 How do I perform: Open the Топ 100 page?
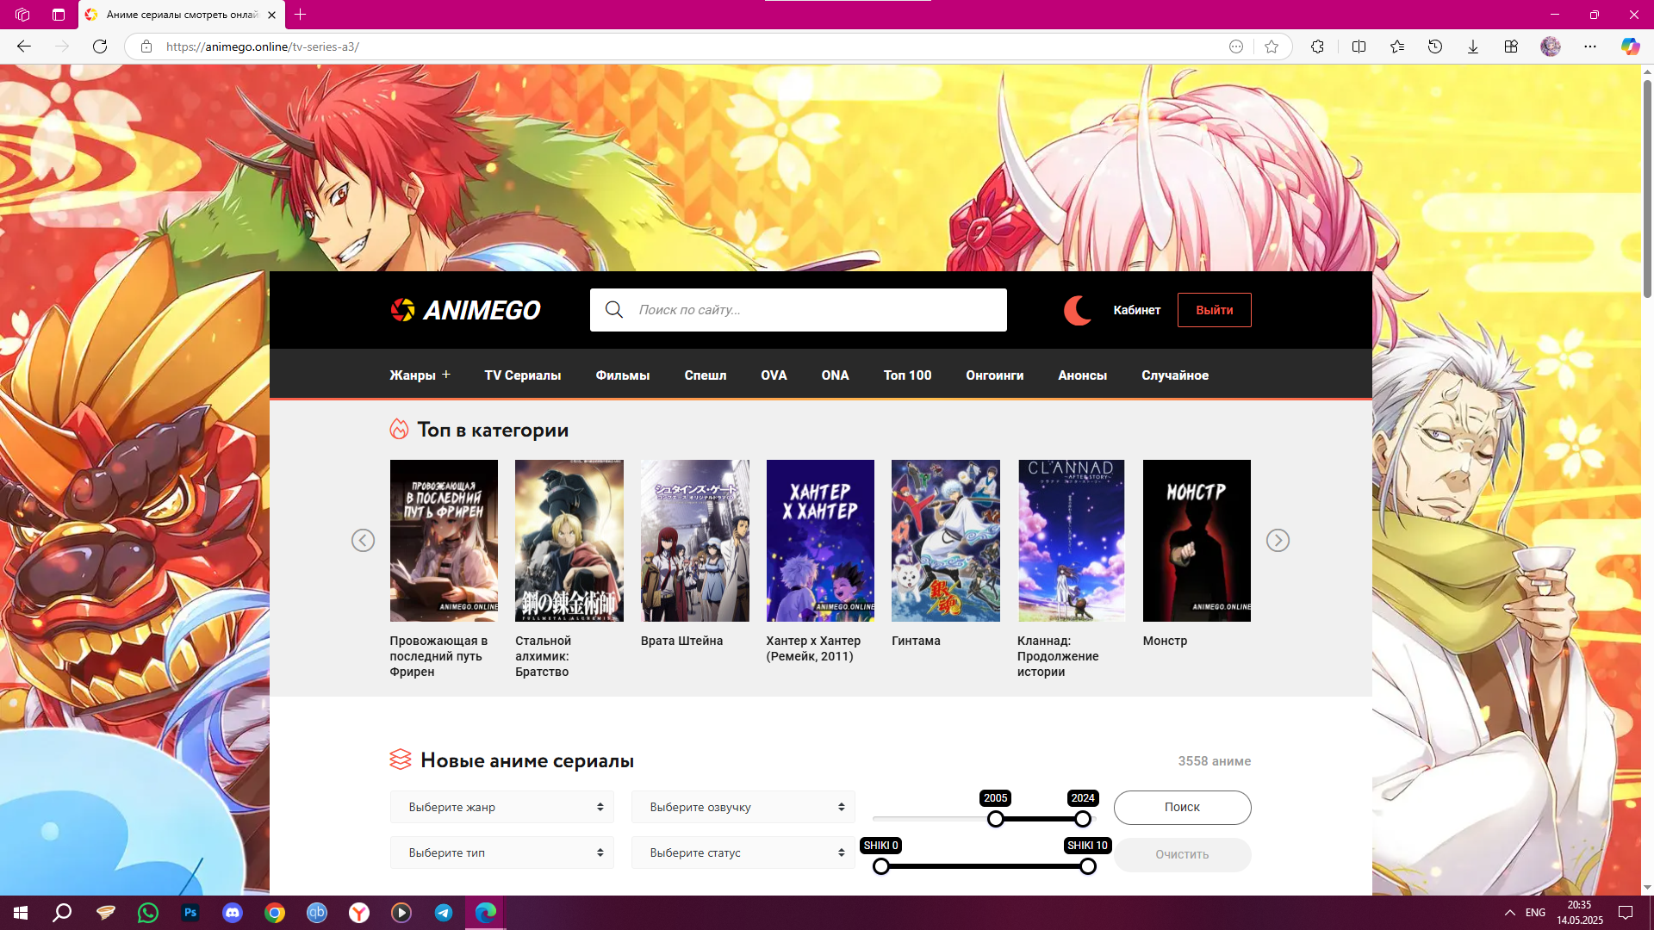[907, 375]
